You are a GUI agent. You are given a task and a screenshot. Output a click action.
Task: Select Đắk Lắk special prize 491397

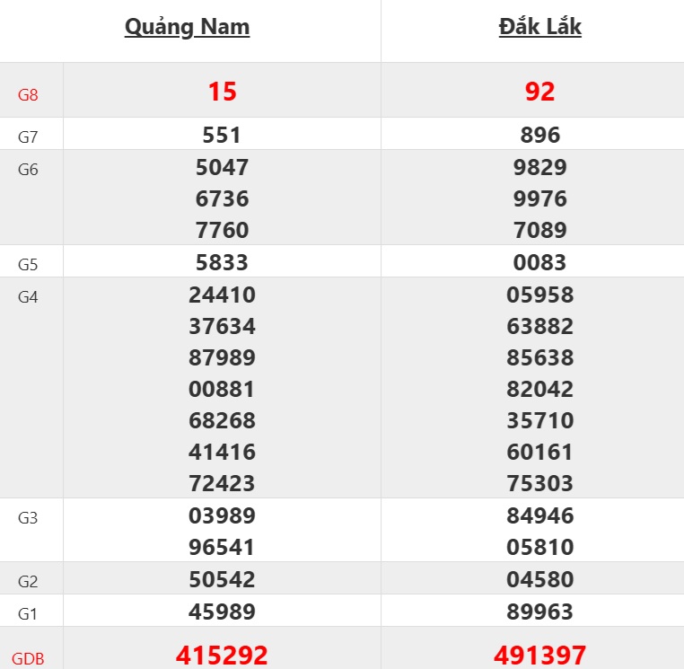(539, 655)
